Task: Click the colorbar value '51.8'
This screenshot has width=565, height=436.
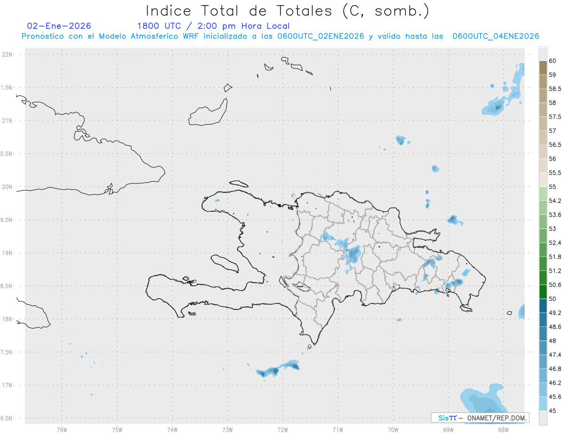Action: click(x=555, y=257)
